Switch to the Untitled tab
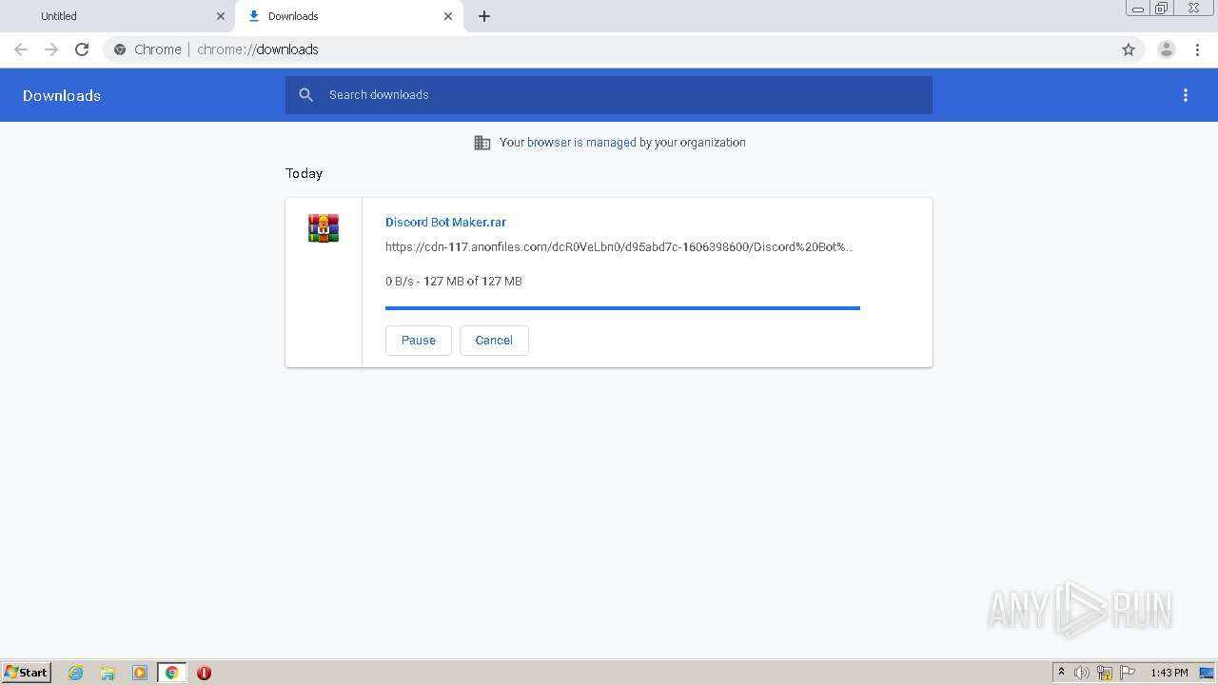The image size is (1218, 685). coord(116,16)
